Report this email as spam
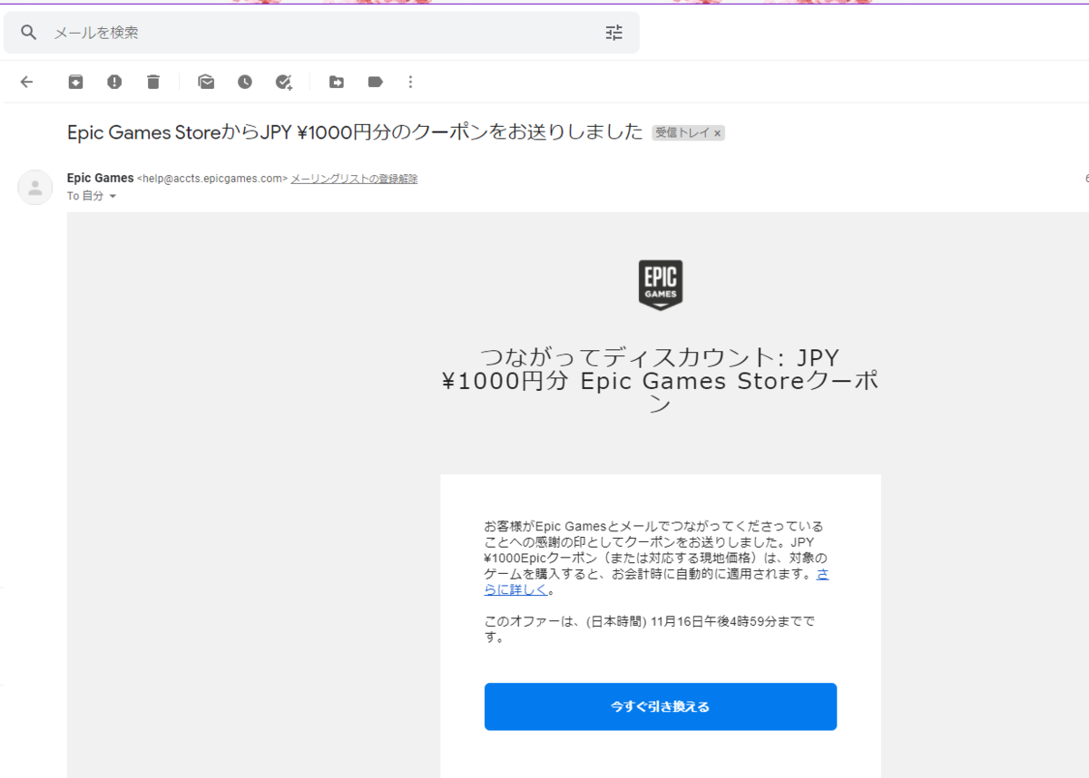1089x778 pixels. (114, 83)
